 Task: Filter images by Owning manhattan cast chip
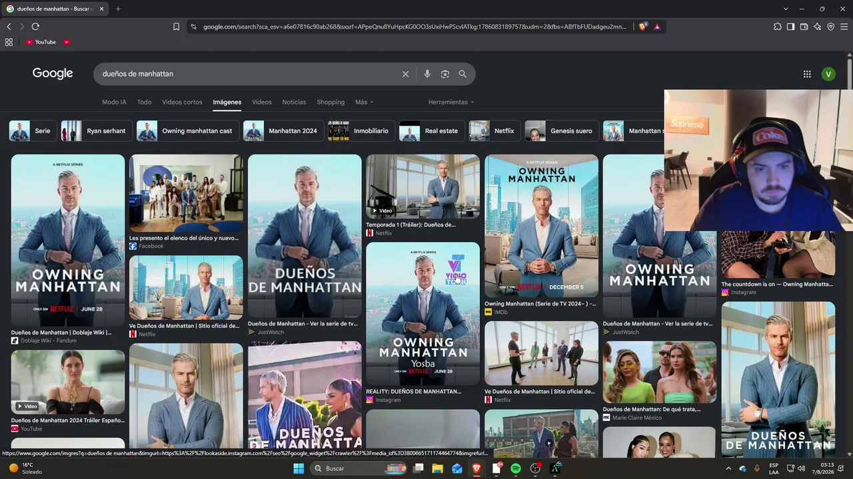point(187,131)
